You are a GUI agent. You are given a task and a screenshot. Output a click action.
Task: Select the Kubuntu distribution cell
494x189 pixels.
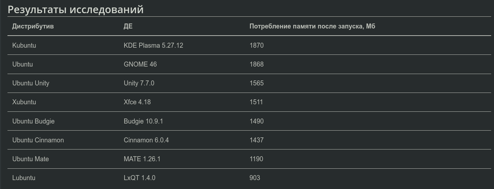tap(24, 46)
